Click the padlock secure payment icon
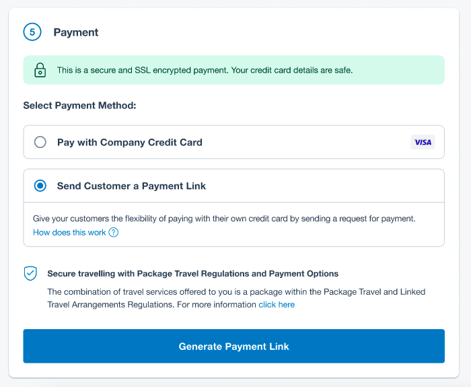This screenshot has width=471, height=387. click(40, 70)
